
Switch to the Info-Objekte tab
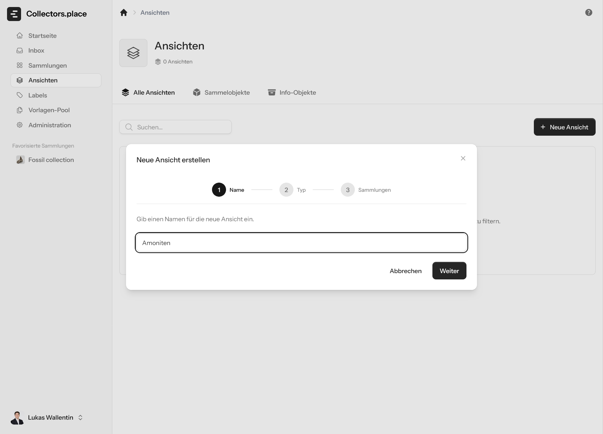292,93
